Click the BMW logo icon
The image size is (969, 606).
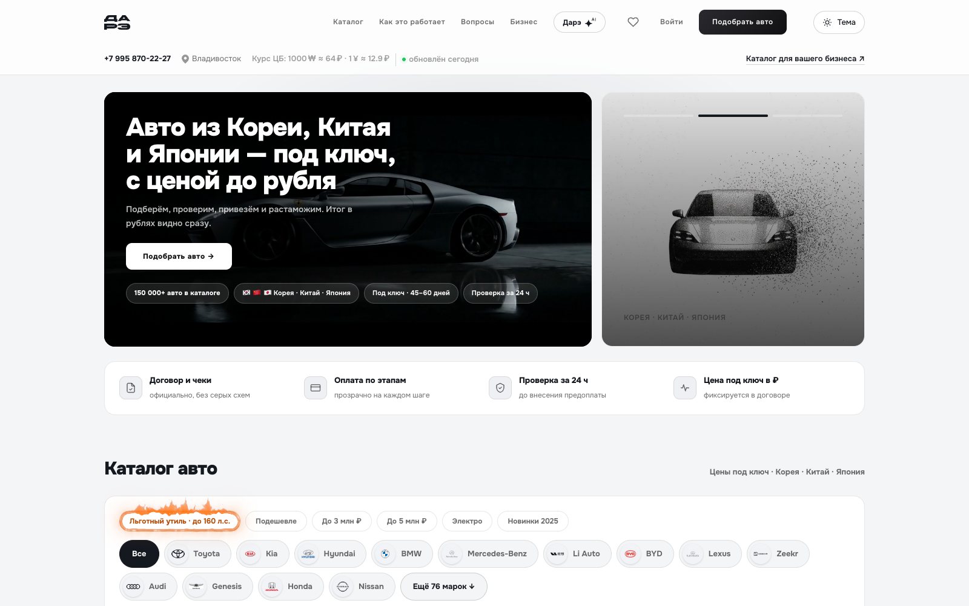point(385,554)
